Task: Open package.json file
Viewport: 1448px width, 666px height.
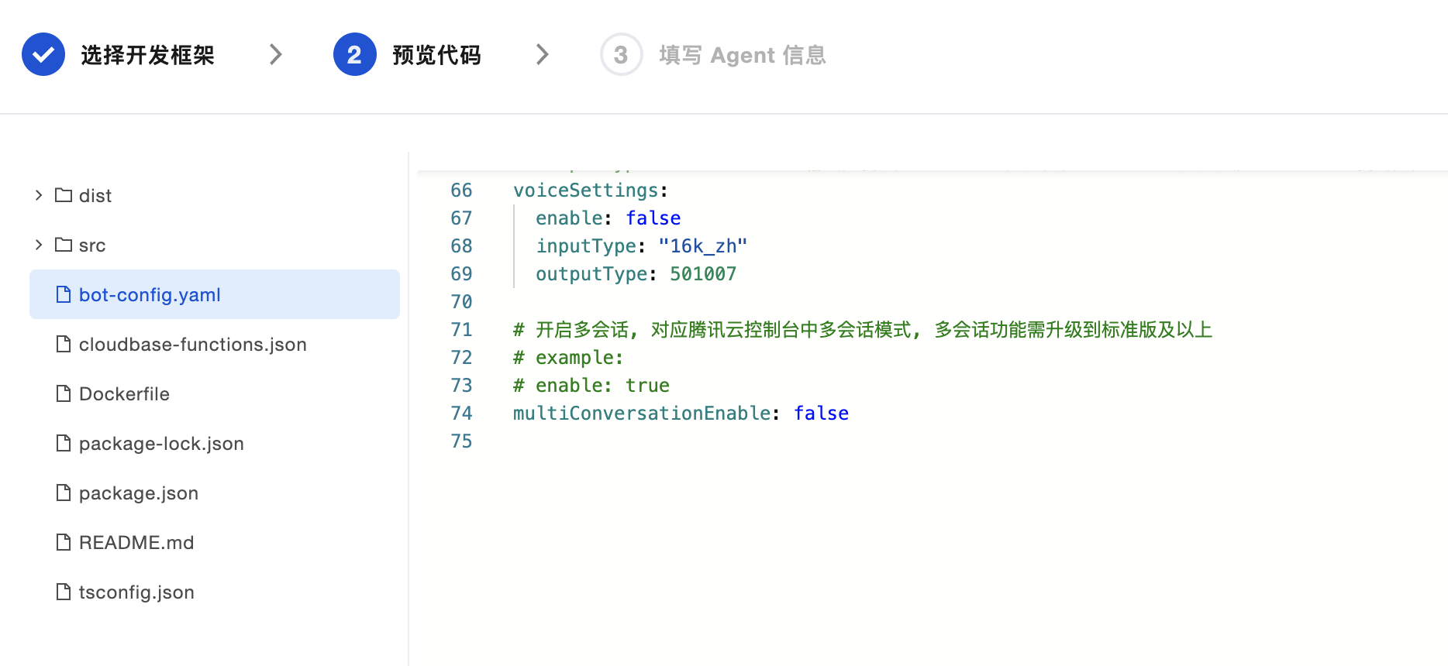Action: (139, 493)
